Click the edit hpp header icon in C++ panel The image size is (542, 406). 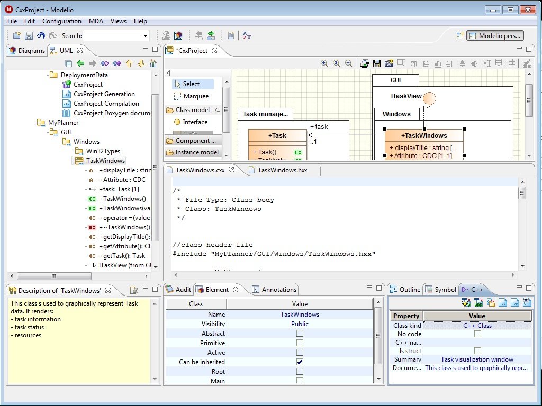pos(514,302)
